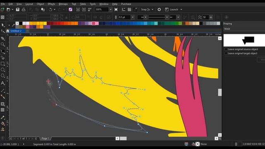Image resolution: width=265 pixels, height=149 pixels.
Task: Click the Print icon
Action: tap(24, 10)
